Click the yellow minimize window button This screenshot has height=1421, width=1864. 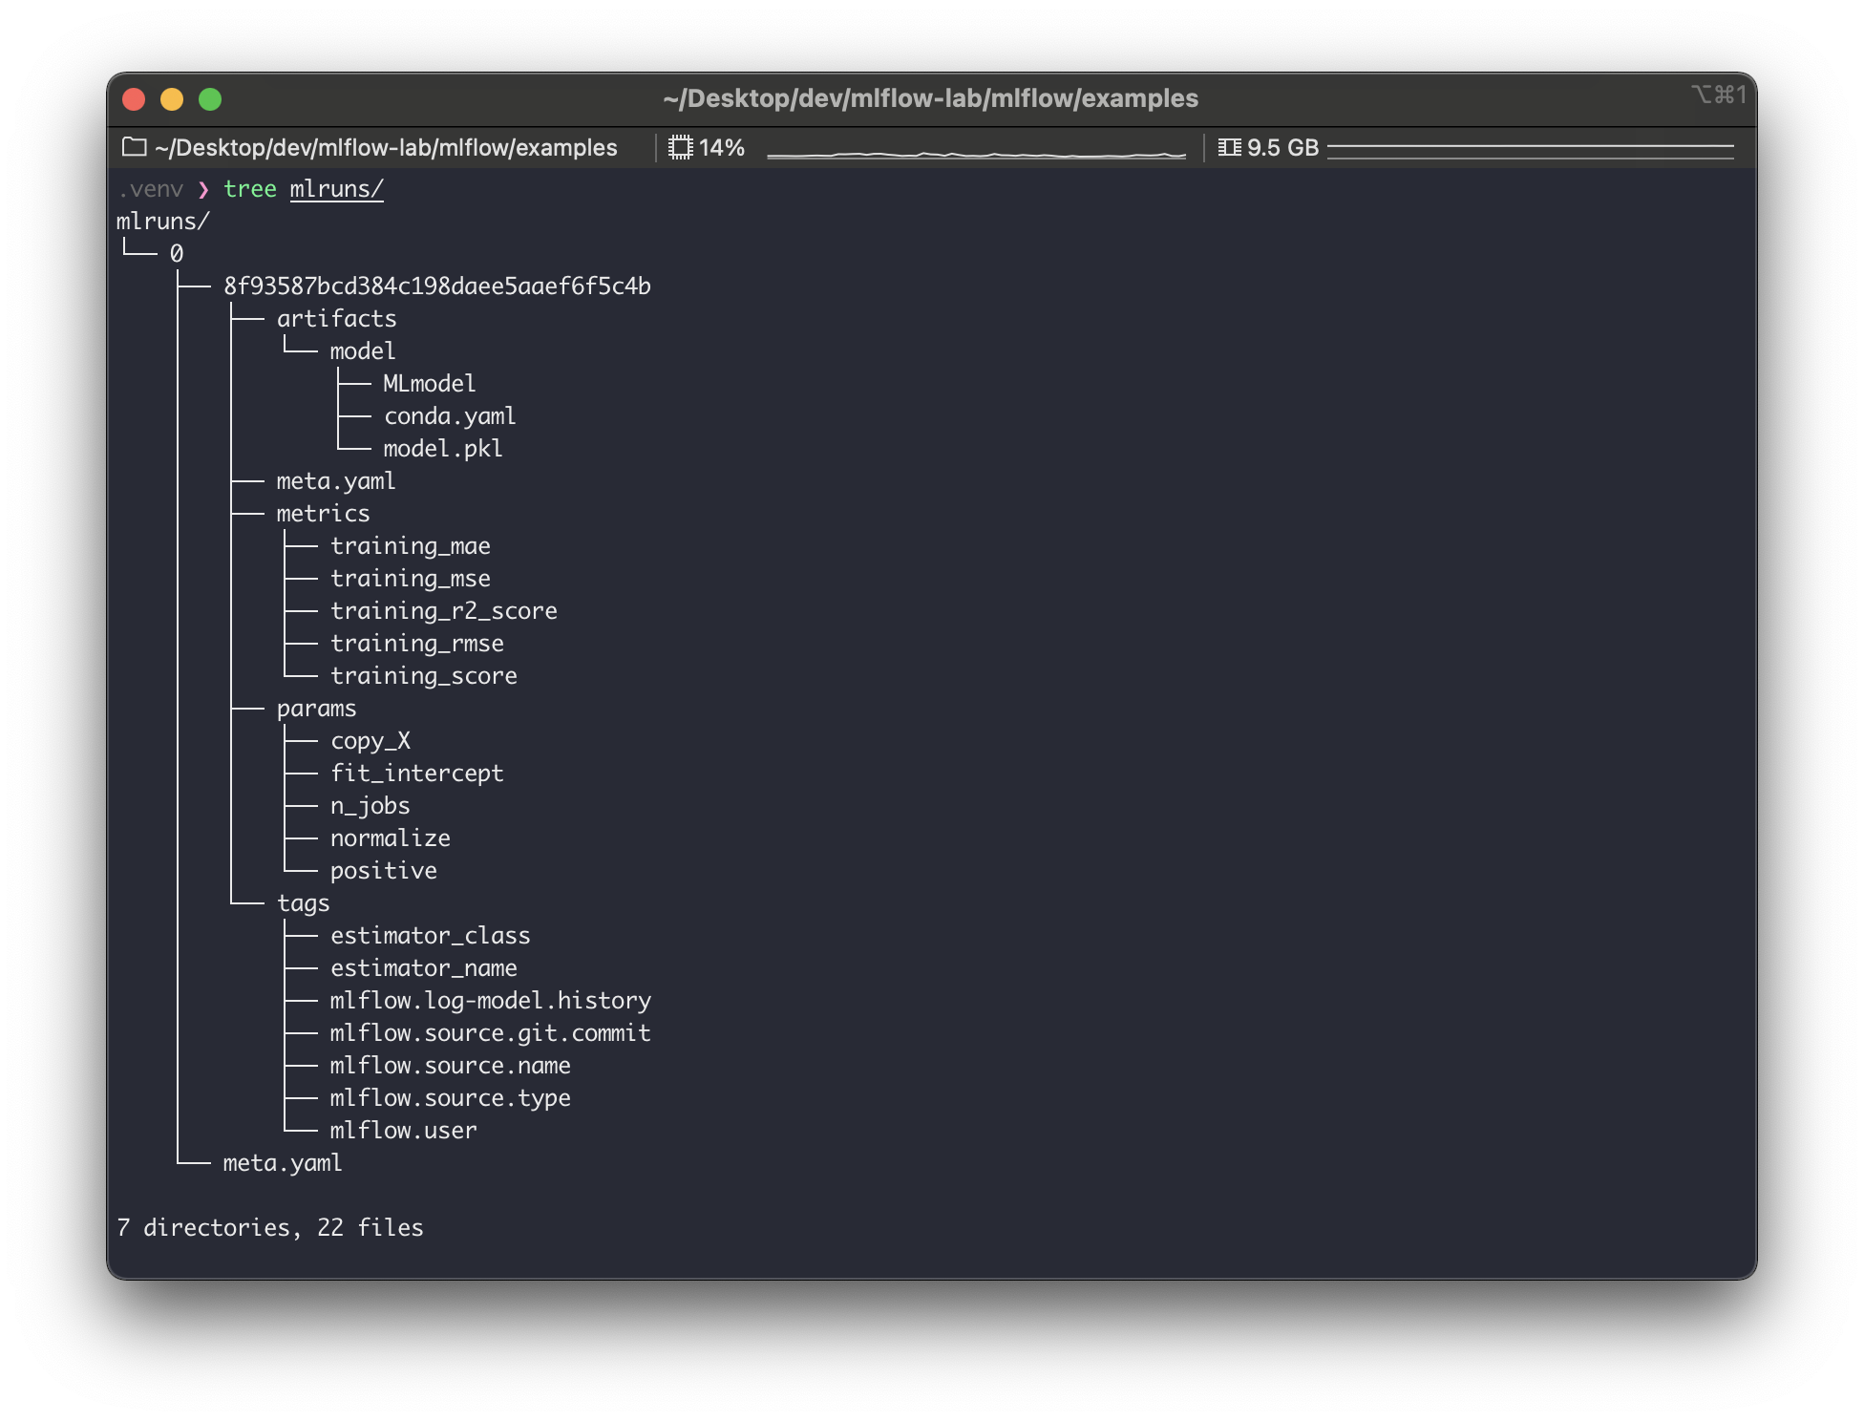[x=172, y=99]
